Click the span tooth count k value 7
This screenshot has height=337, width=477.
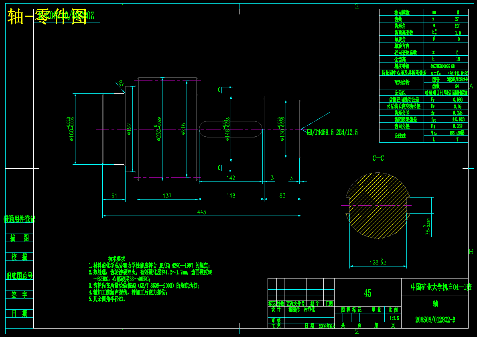(457, 139)
